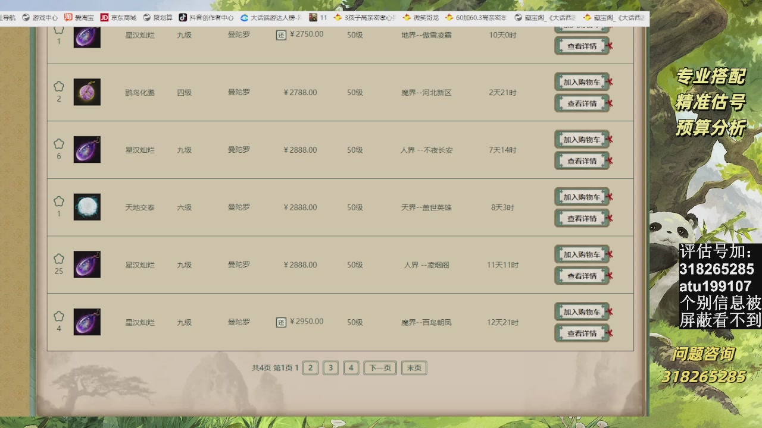Click the price ¥2950.00

tap(307, 322)
